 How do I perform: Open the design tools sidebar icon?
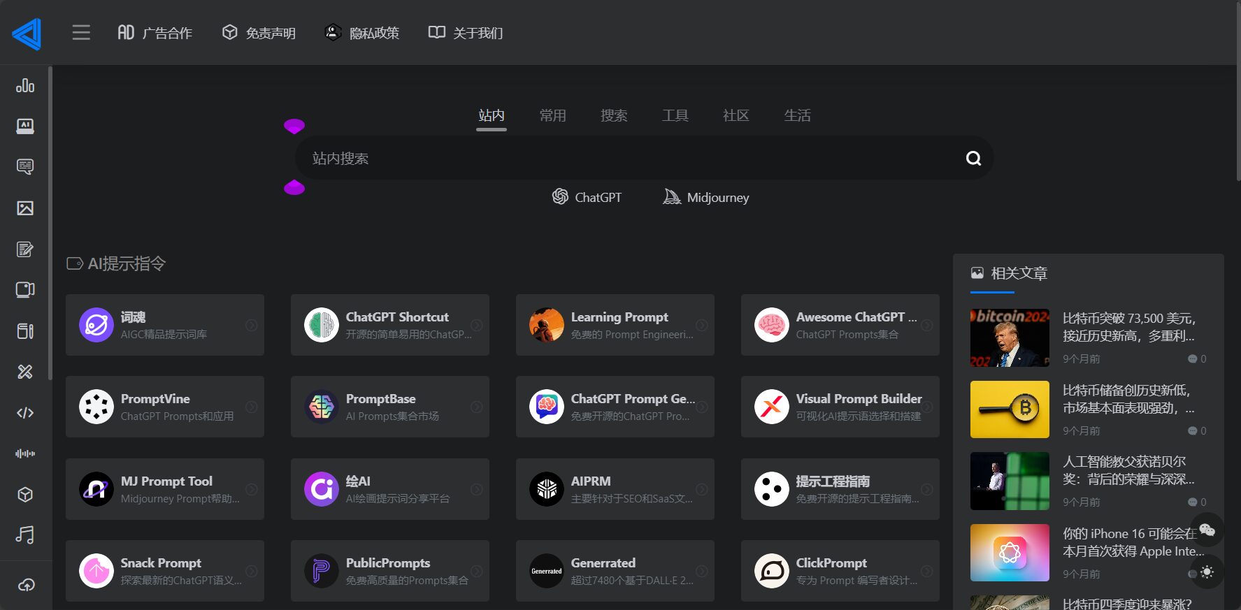(25, 371)
